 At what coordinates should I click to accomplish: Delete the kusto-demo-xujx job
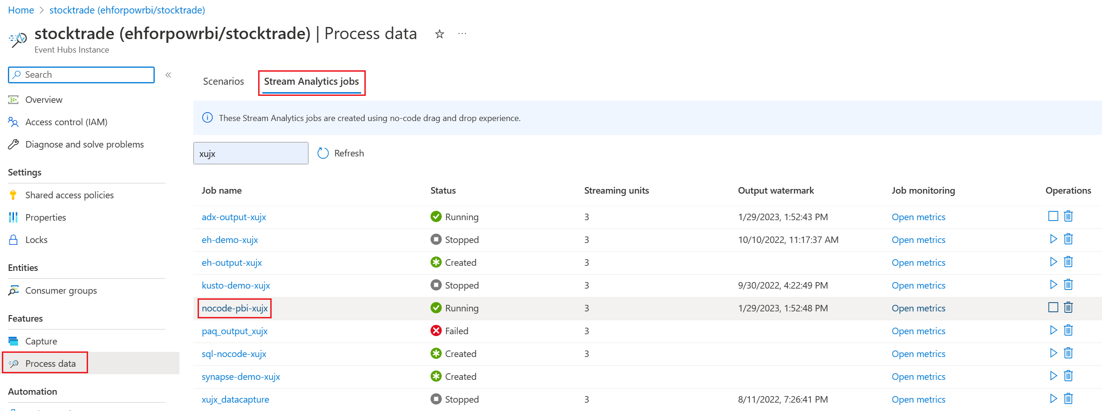pos(1068,284)
